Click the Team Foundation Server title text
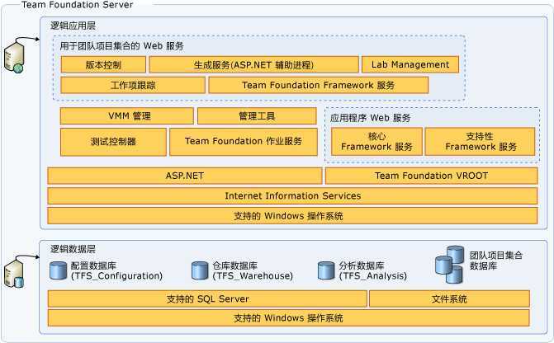The width and height of the screenshot is (554, 343). click(78, 5)
